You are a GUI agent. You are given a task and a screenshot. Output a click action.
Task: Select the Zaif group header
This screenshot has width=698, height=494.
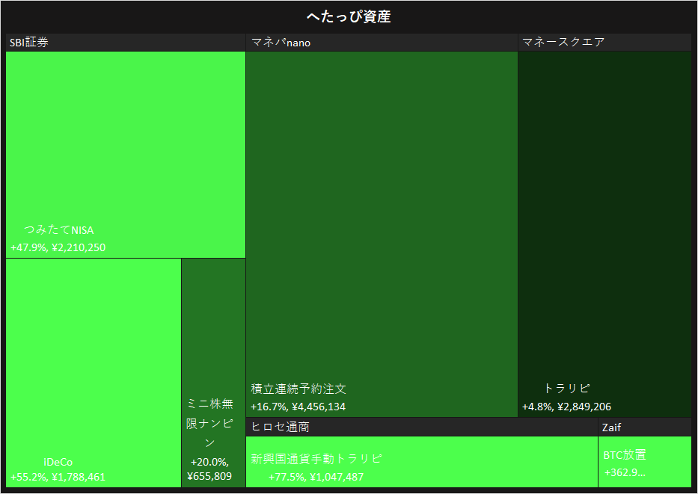point(645,427)
